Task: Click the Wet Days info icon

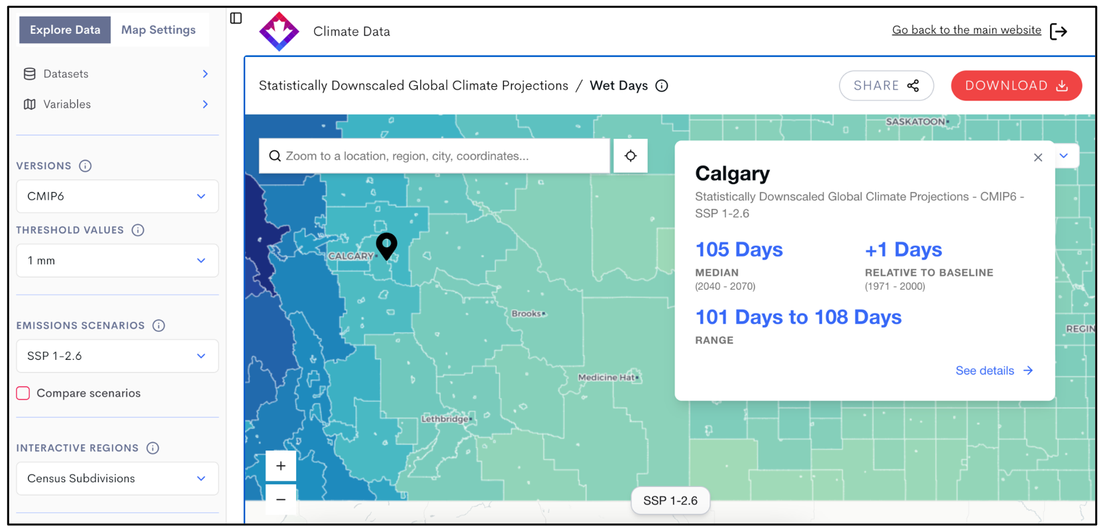Action: pyautogui.click(x=661, y=86)
